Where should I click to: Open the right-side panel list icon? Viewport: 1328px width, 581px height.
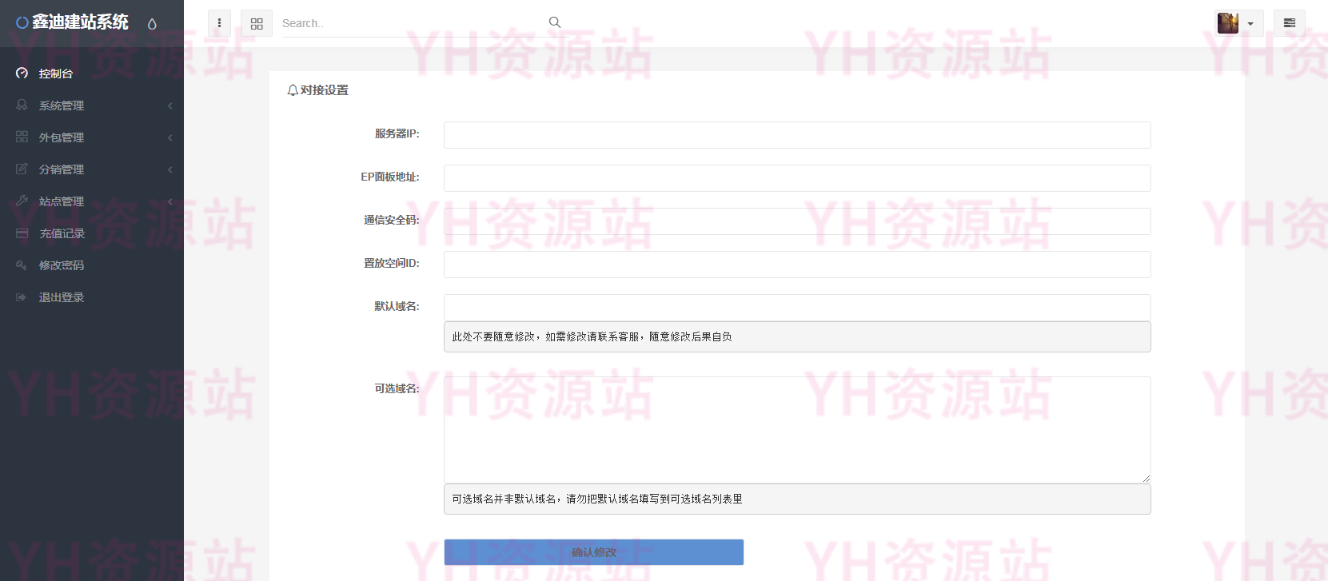click(x=1289, y=23)
